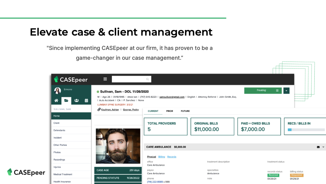The height and width of the screenshot is (184, 326).
Task: Toggle the Received records status badge
Action: tap(273, 175)
